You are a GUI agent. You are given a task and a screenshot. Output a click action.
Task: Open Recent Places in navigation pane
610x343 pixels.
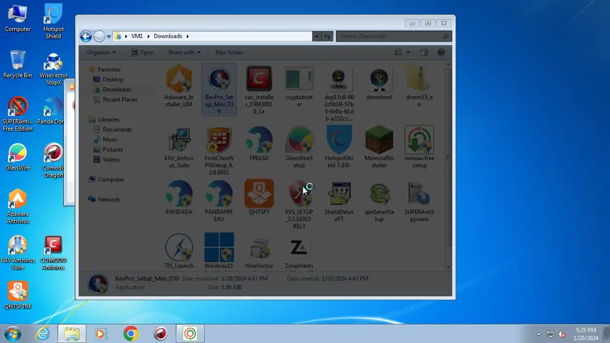point(120,100)
